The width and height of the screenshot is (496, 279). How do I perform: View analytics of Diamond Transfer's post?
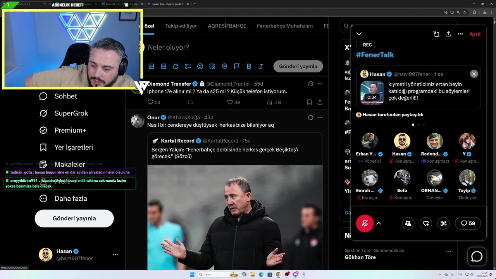coord(274,102)
